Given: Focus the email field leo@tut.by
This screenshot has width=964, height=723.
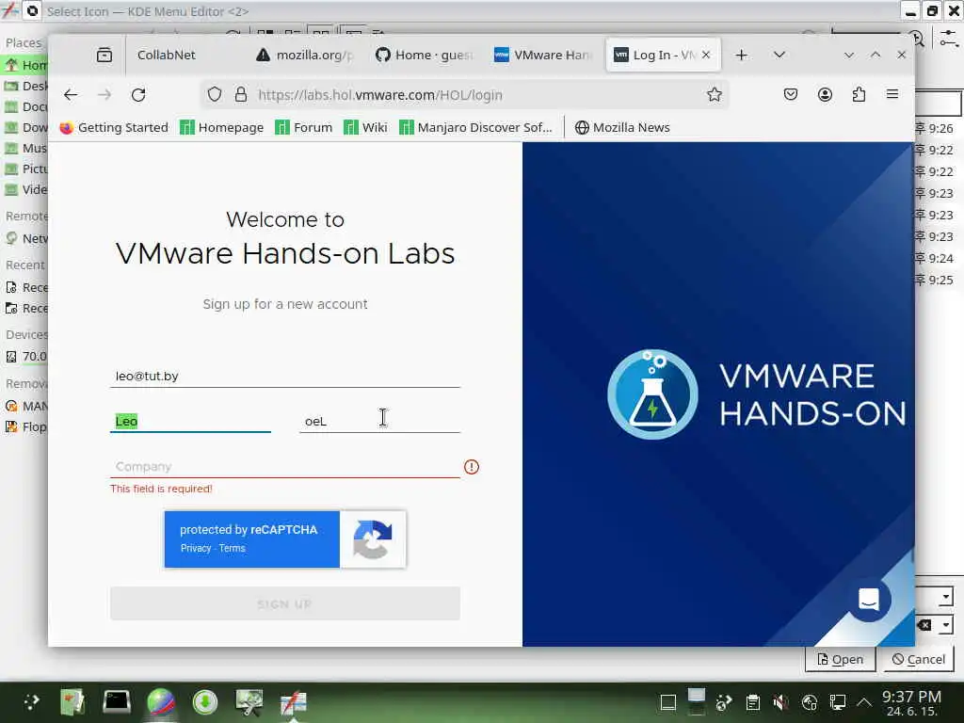Looking at the screenshot, I should pyautogui.click(x=284, y=376).
